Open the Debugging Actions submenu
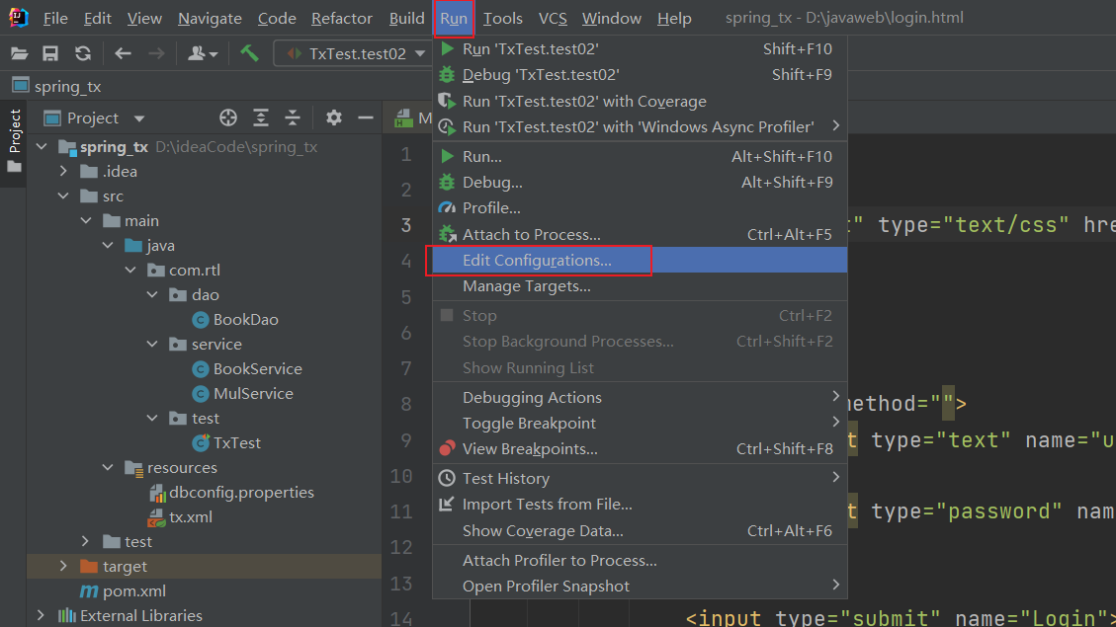Image resolution: width=1116 pixels, height=627 pixels. [640, 397]
